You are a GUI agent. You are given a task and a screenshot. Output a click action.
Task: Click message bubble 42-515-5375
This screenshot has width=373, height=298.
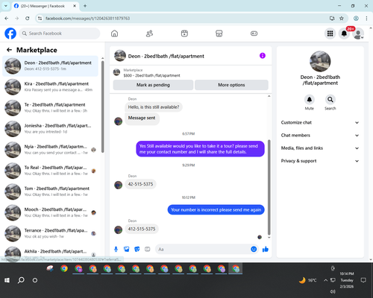point(140,184)
